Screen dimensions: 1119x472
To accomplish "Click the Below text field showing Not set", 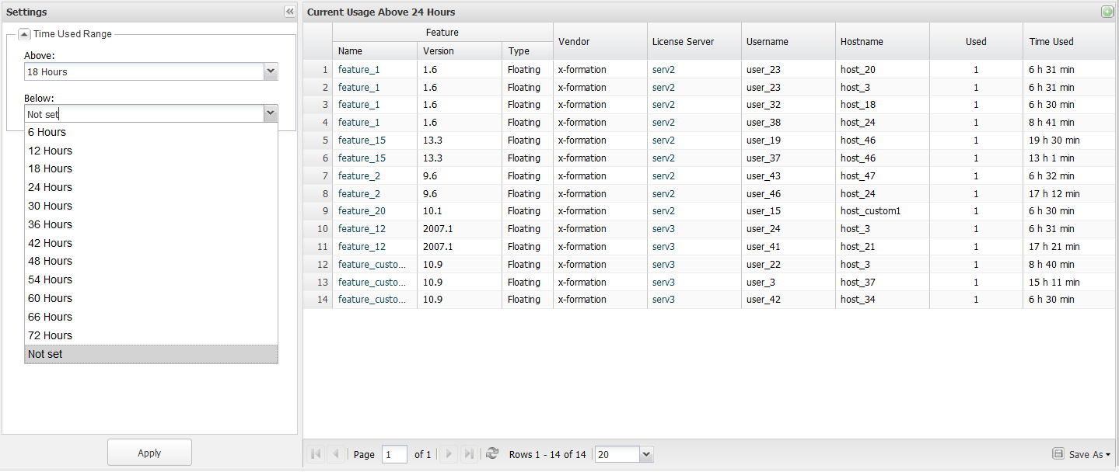I will tap(145, 114).
